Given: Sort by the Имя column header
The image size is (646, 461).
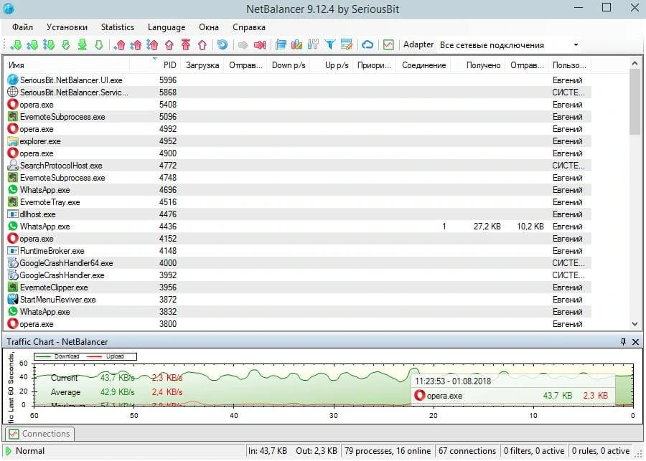Looking at the screenshot, I should coord(67,65).
